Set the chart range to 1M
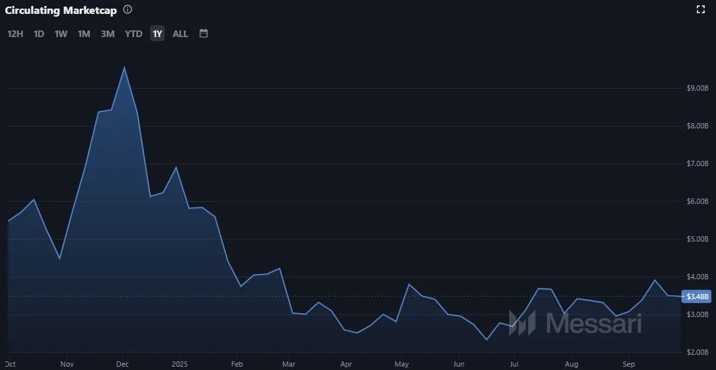716x370 pixels. point(84,34)
